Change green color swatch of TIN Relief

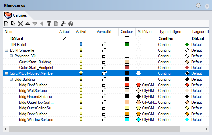click(x=127, y=44)
